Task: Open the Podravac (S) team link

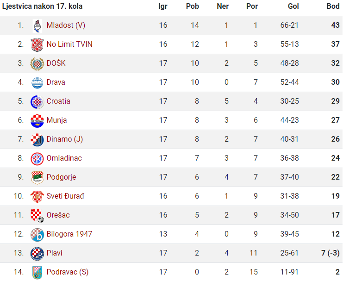Action: coord(68,272)
